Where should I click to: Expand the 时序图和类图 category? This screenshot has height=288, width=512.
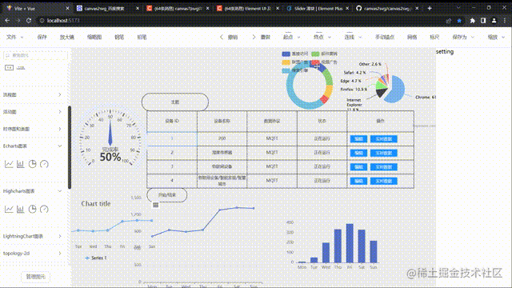(x=32, y=129)
